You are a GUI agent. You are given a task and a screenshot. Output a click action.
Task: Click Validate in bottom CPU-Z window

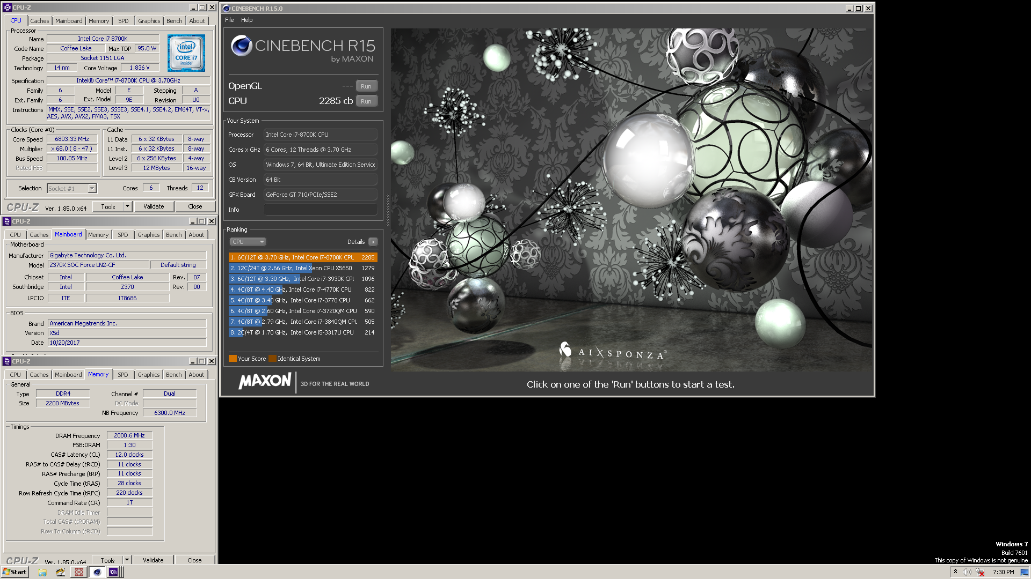pyautogui.click(x=153, y=560)
